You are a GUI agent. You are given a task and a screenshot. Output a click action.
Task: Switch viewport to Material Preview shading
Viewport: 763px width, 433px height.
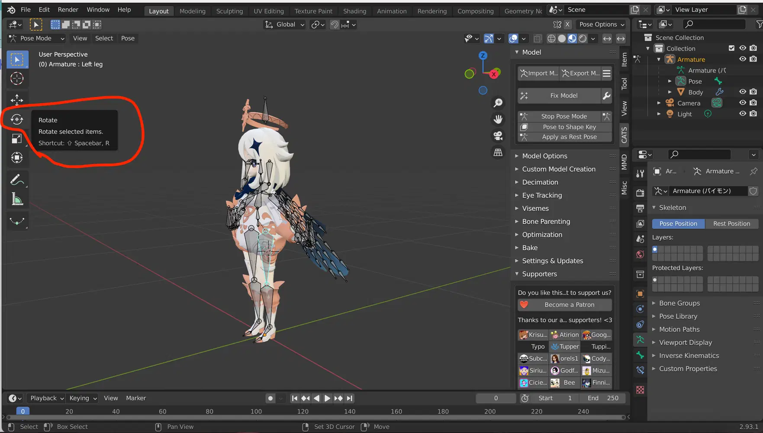click(x=572, y=39)
